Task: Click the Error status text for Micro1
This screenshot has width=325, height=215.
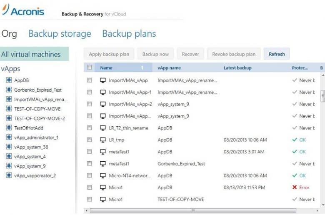Action: coord(304,187)
